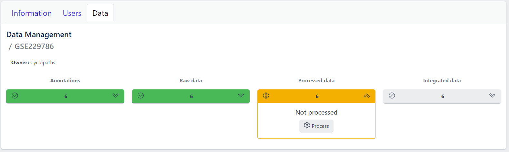
Task: Click the Cyclopaths owner name
Action: tap(43, 63)
